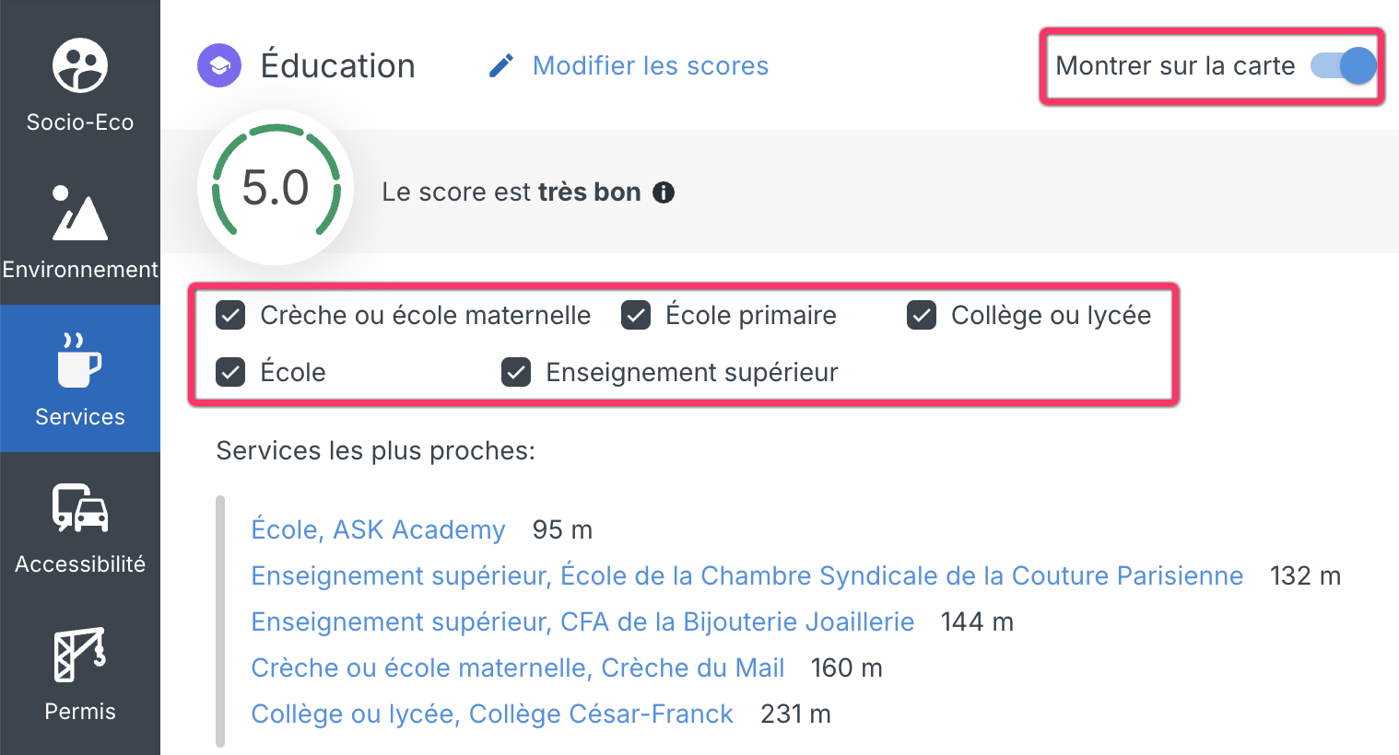Select the Permis crane icon

80,655
